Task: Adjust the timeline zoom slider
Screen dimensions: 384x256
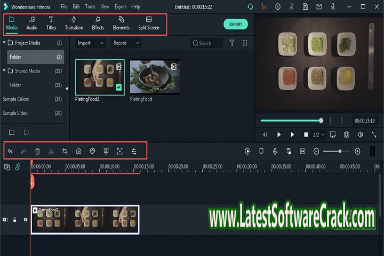Action: [337, 151]
